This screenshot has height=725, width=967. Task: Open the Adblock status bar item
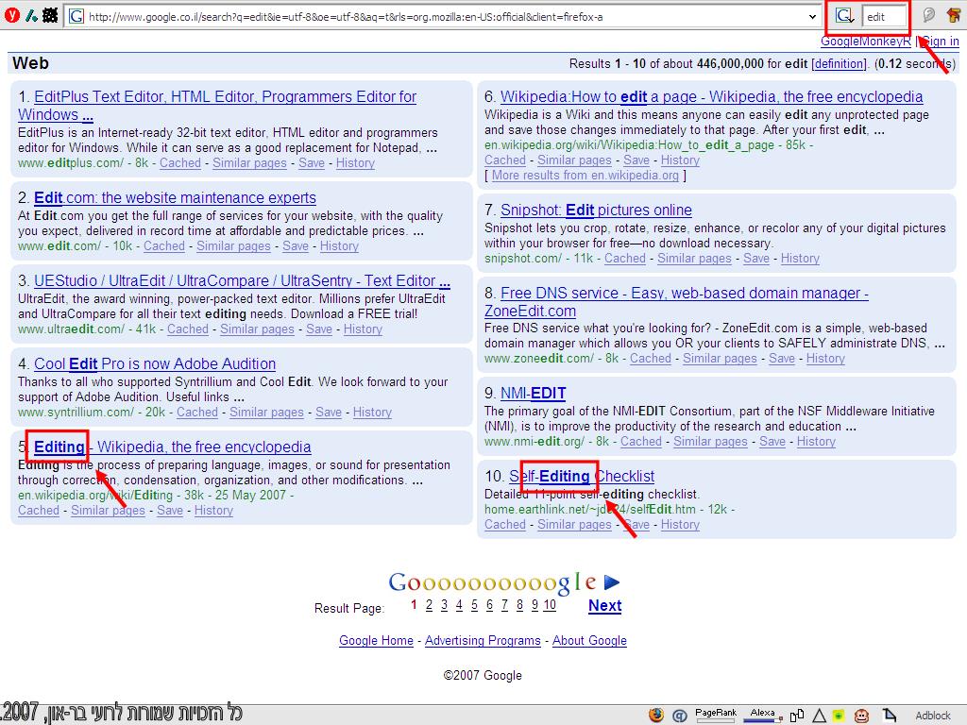click(932, 716)
